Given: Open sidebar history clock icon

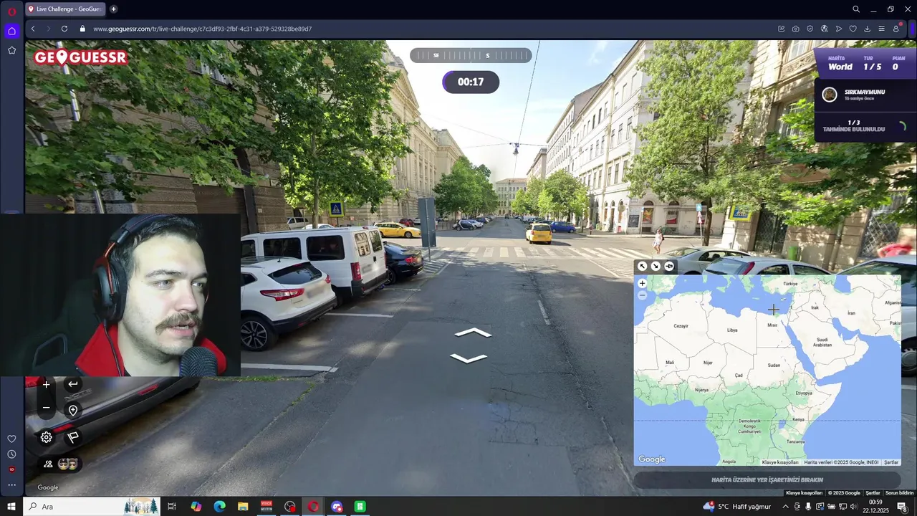Looking at the screenshot, I should point(11,454).
